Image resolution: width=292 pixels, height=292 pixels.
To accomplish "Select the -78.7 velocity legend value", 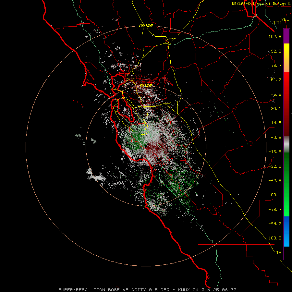I will click(x=275, y=210).
